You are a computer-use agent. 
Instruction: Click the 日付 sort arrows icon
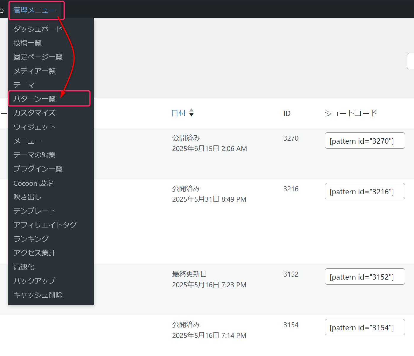191,113
